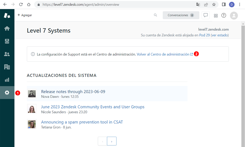245x147 pixels.
Task: Open Announcing a spam prevention tool in CSAT
Action: coord(82,122)
